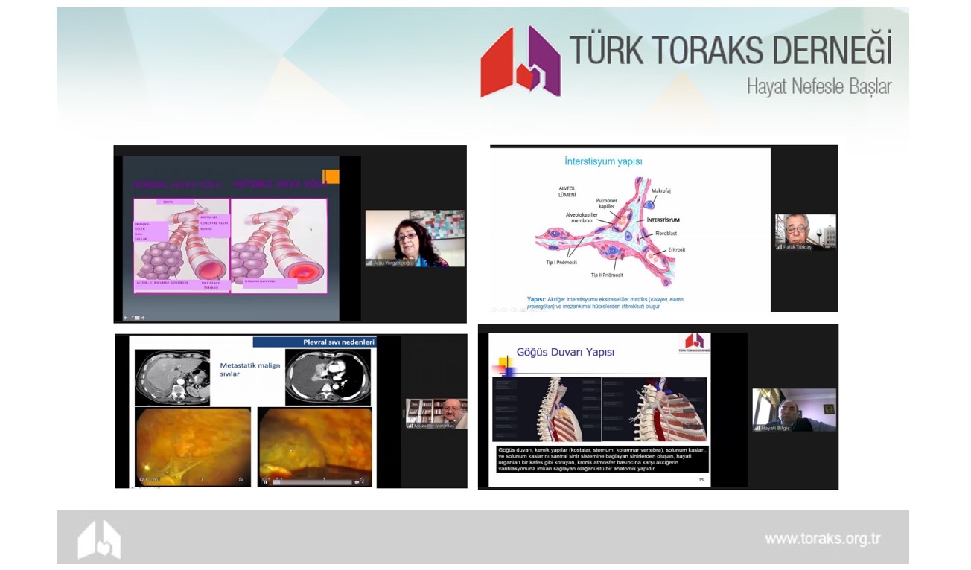Click signal bars icon beside Hayati Bilgiç
Screen dimensions: 971x570
[757, 428]
